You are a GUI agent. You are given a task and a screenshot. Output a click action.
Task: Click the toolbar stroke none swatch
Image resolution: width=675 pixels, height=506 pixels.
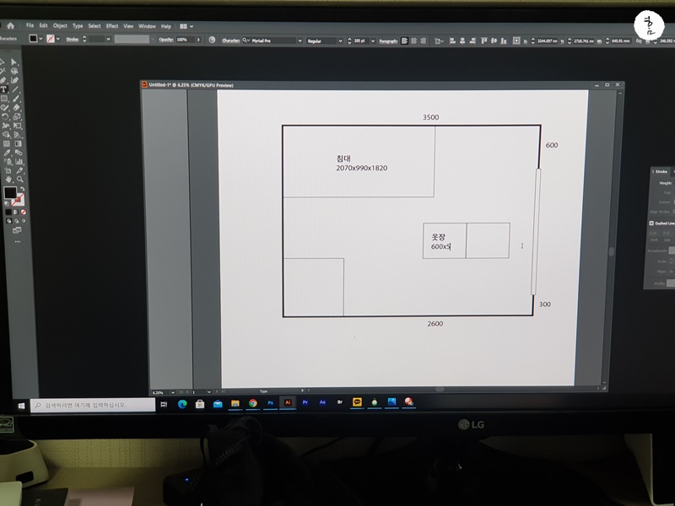pyautogui.click(x=18, y=199)
